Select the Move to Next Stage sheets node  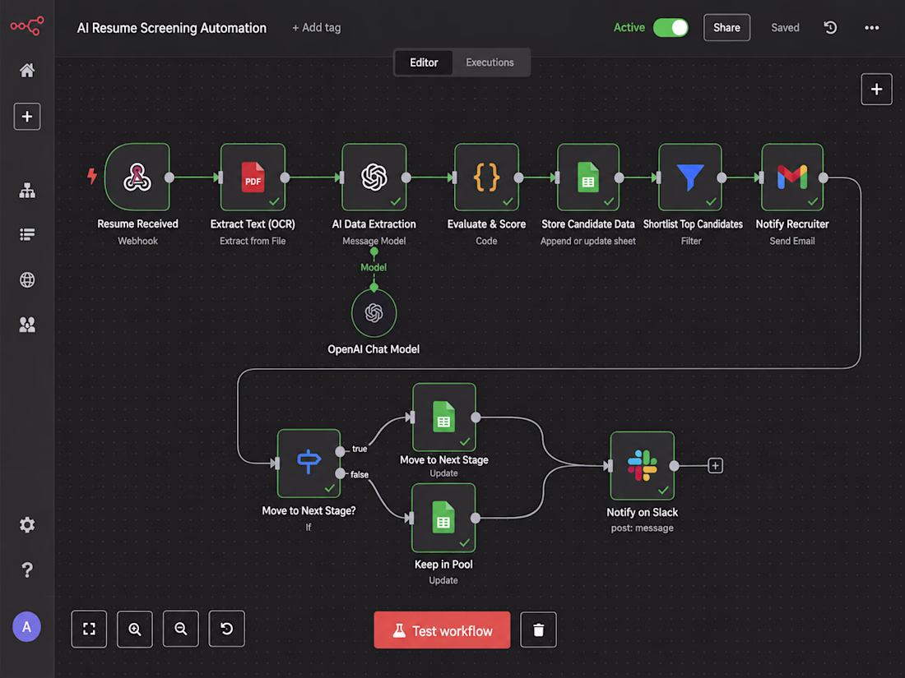(444, 417)
